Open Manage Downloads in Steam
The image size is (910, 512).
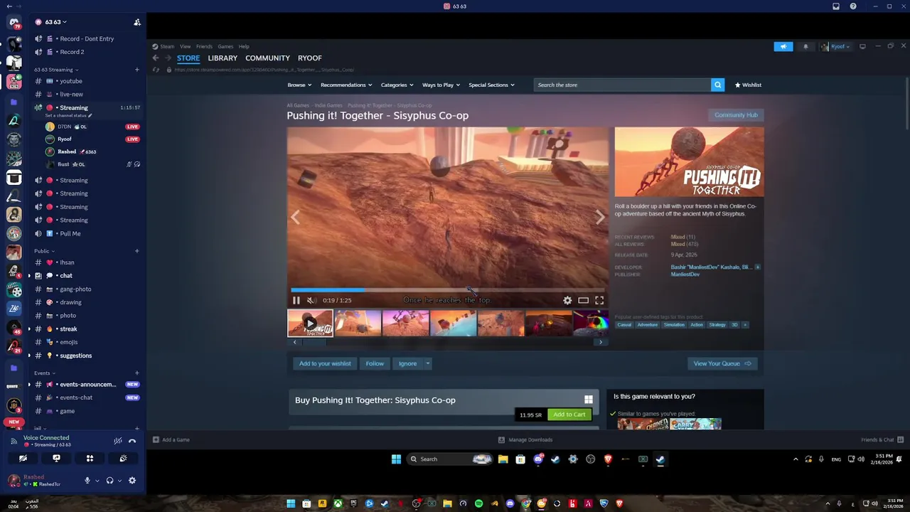(525, 440)
